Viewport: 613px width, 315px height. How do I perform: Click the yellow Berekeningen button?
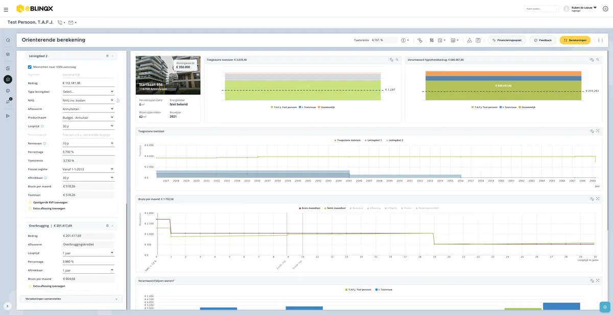click(x=575, y=40)
